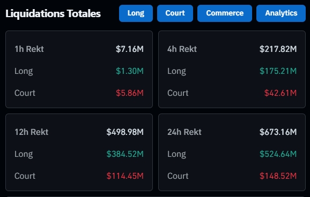This screenshot has width=310, height=197.
Task: Click the 12h Long value $384.52M
Action: click(x=125, y=154)
